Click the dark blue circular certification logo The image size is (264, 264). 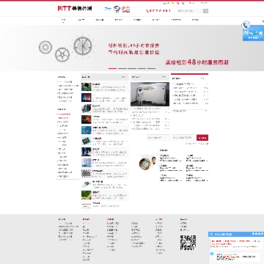click(x=117, y=10)
